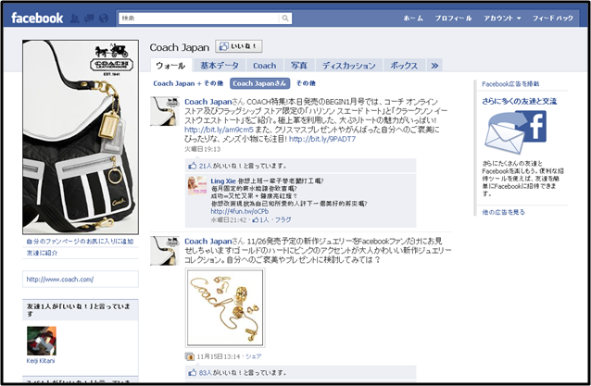Open the gold jewelry photo
The height and width of the screenshot is (386, 591).
(x=225, y=307)
